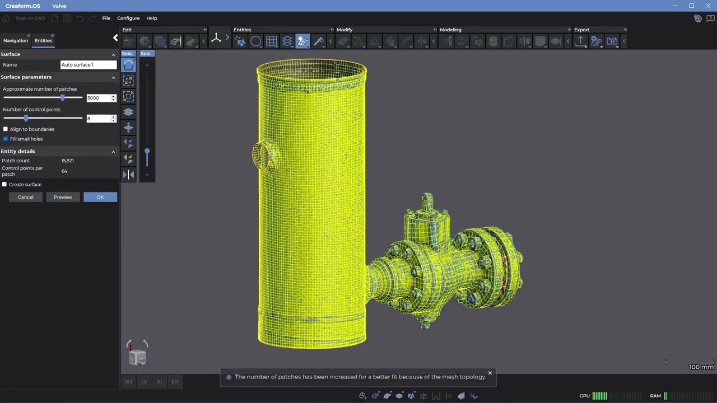This screenshot has width=717, height=403.
Task: Click the blue triangles selection icon
Action: 128,143
